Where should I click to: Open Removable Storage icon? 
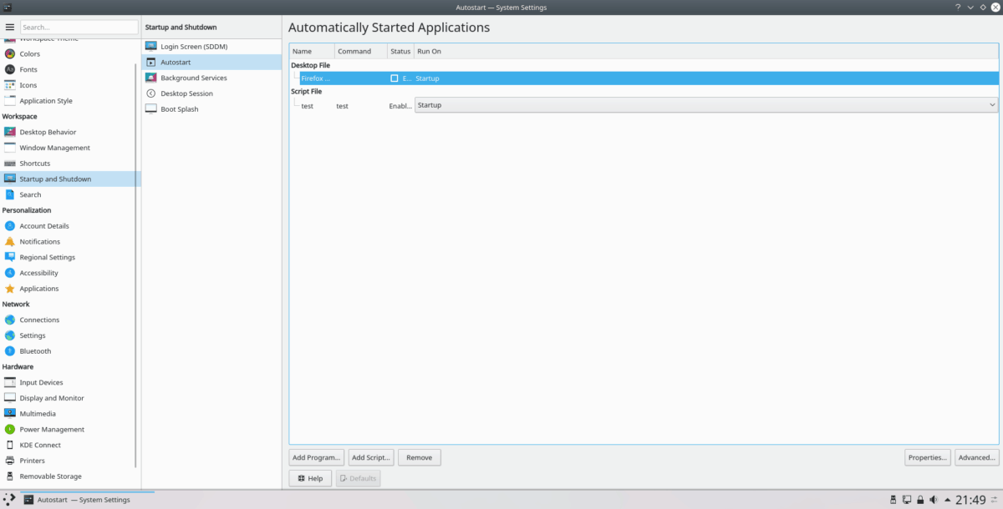coord(10,476)
